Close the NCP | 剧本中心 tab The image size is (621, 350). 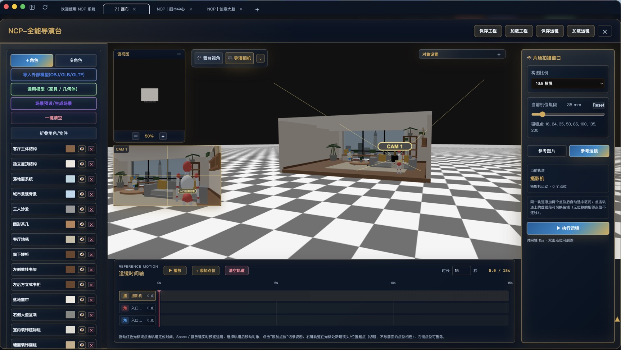[191, 9]
